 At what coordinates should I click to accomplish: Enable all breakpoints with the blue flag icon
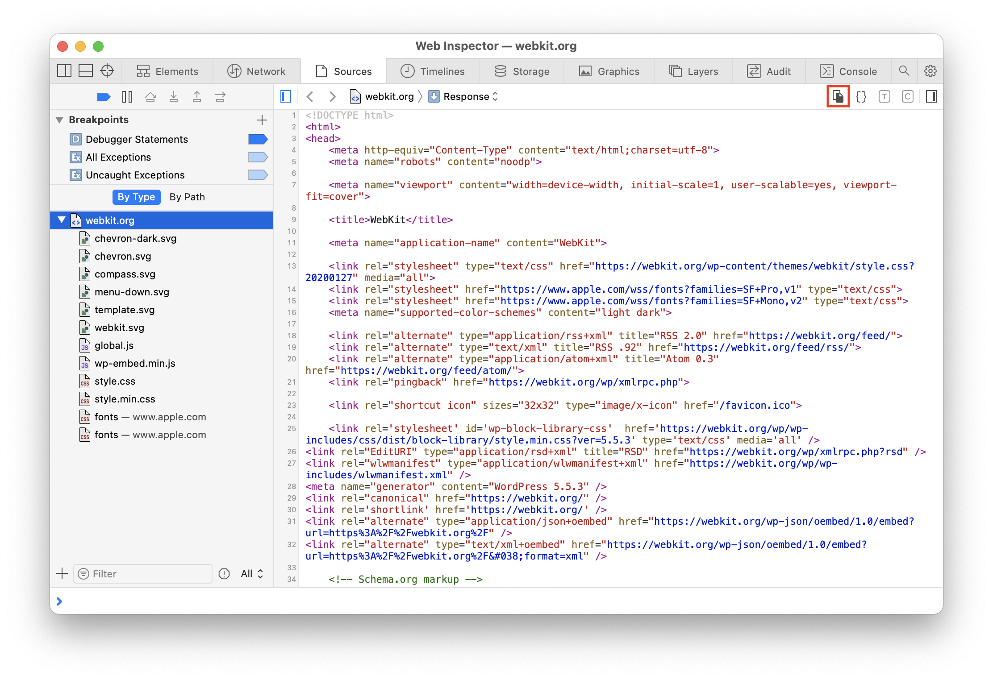tap(104, 96)
